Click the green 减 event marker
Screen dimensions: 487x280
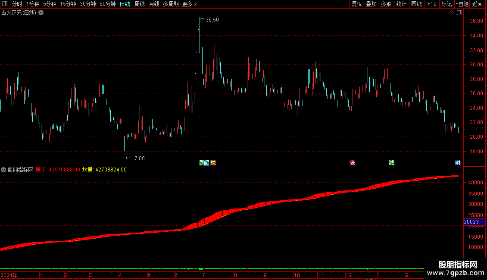tap(391, 163)
